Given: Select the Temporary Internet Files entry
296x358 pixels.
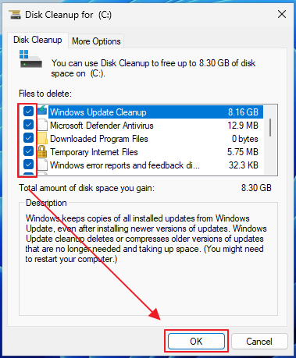Looking at the screenshot, I should 155,152.
